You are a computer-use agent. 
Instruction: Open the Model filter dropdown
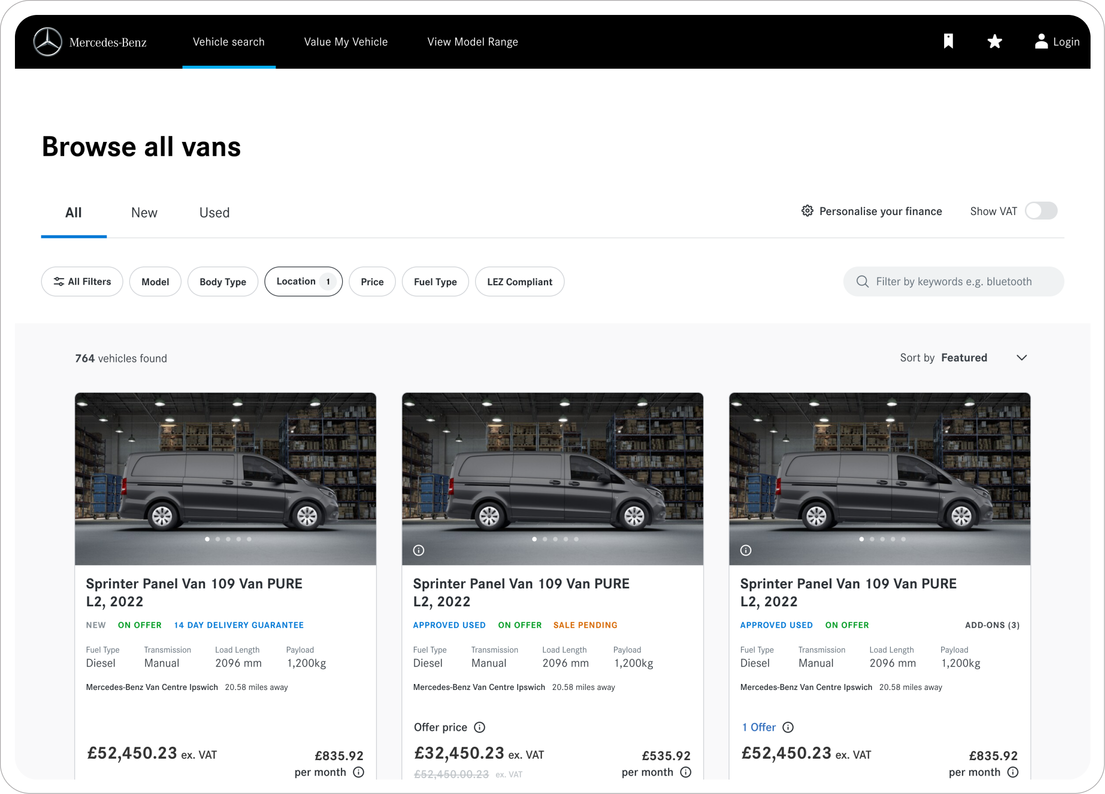coord(155,282)
